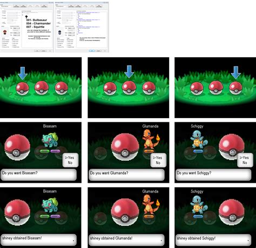Screen dimensions: 256x248
Task: Click the large Poké Ball in the 'shiney obtained Schiggy!' screen
Action: (x=232, y=212)
